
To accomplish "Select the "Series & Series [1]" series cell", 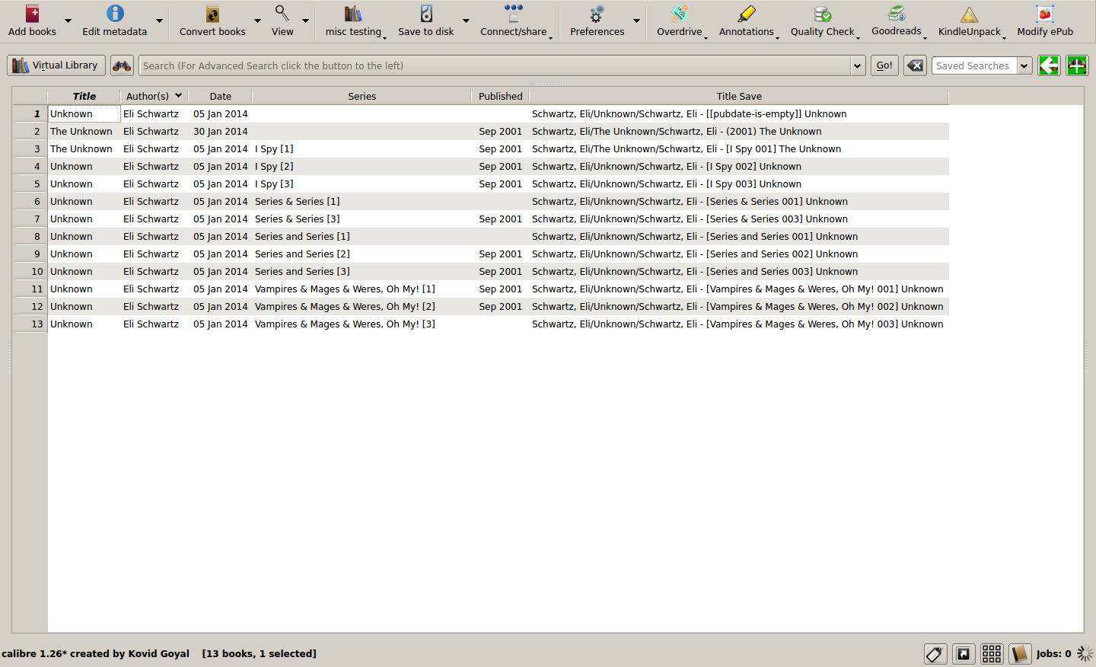I will click(x=362, y=202).
